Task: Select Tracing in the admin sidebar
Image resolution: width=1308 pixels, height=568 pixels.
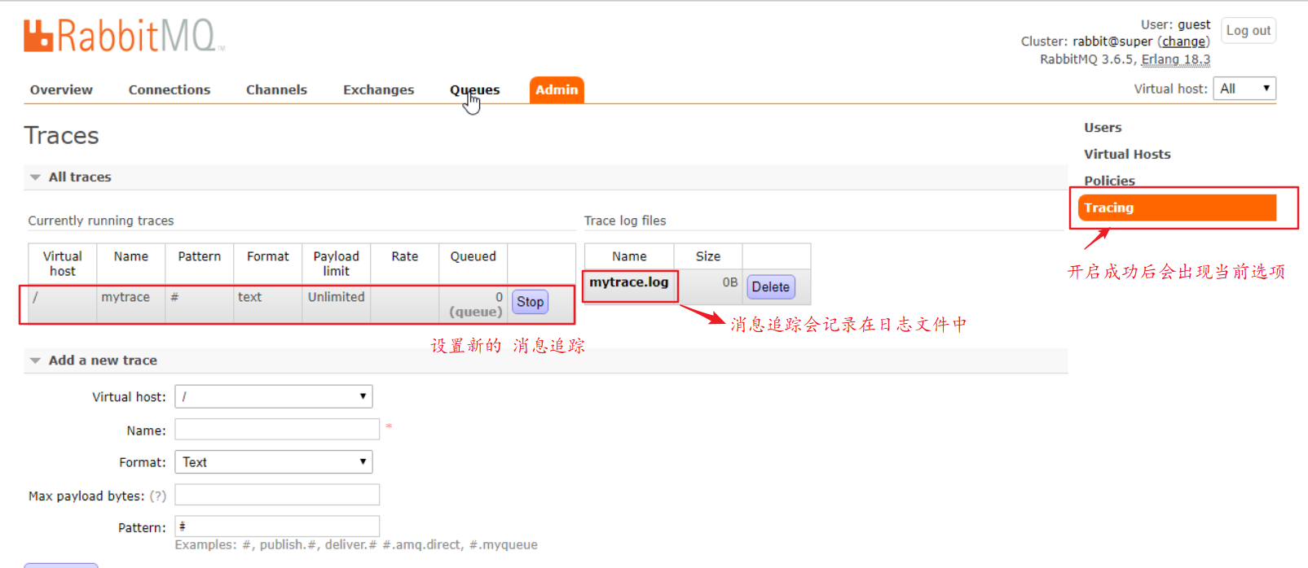Action: 1177,208
